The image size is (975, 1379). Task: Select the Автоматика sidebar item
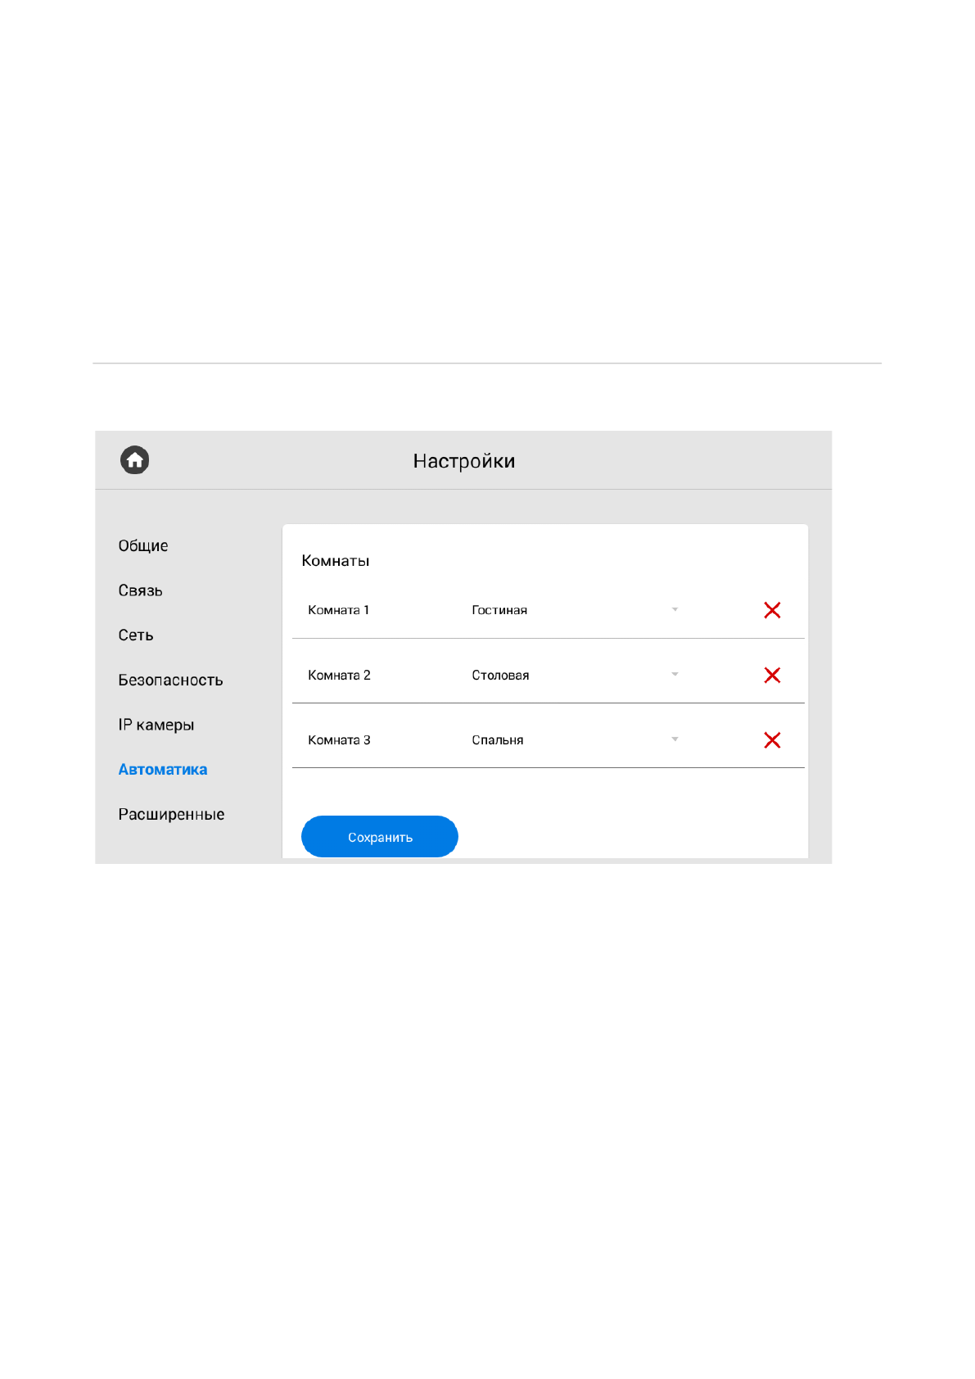click(x=163, y=770)
